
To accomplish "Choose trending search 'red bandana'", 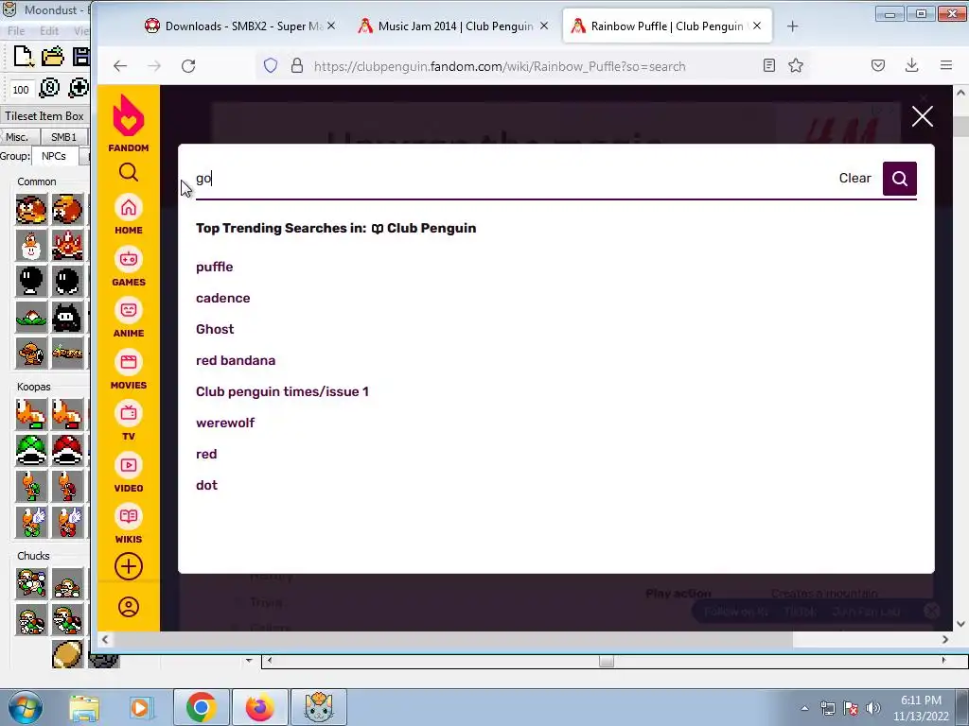I will (236, 360).
